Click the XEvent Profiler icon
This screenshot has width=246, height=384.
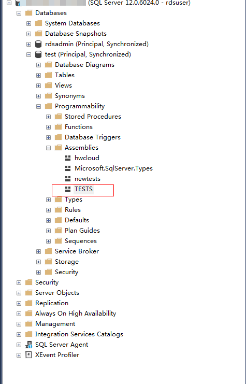coord(28,355)
